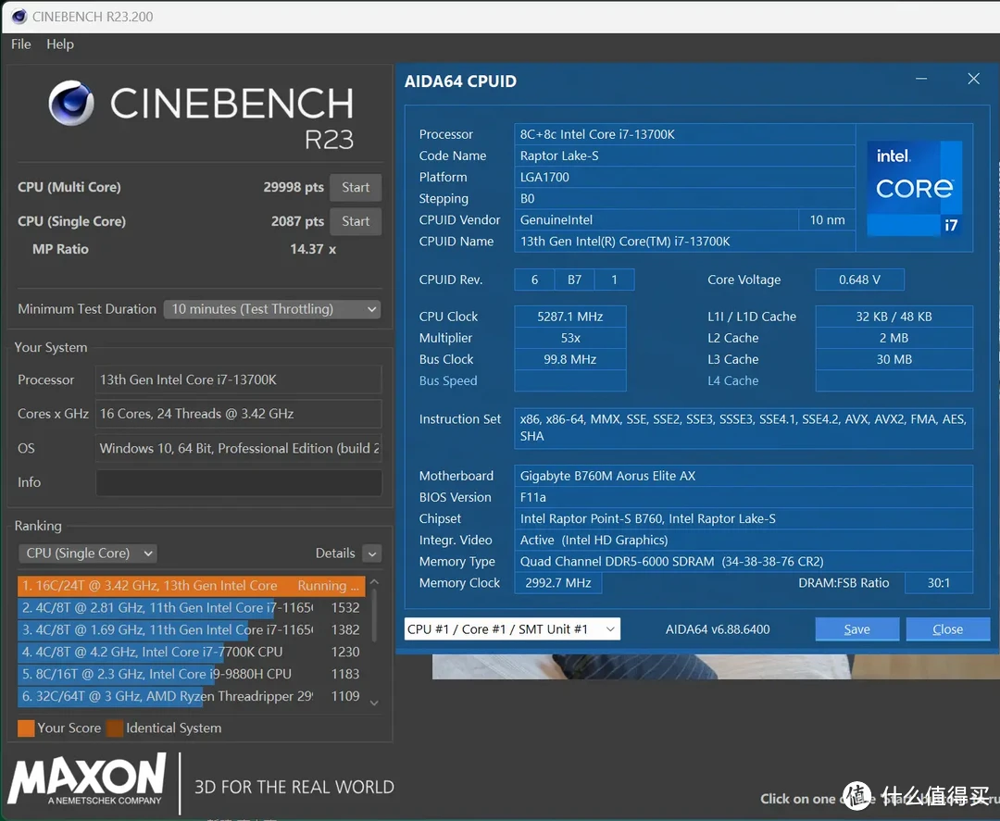Viewport: 1000px width, 821px height.
Task: Click the Stepping value B0
Action: coord(684,199)
